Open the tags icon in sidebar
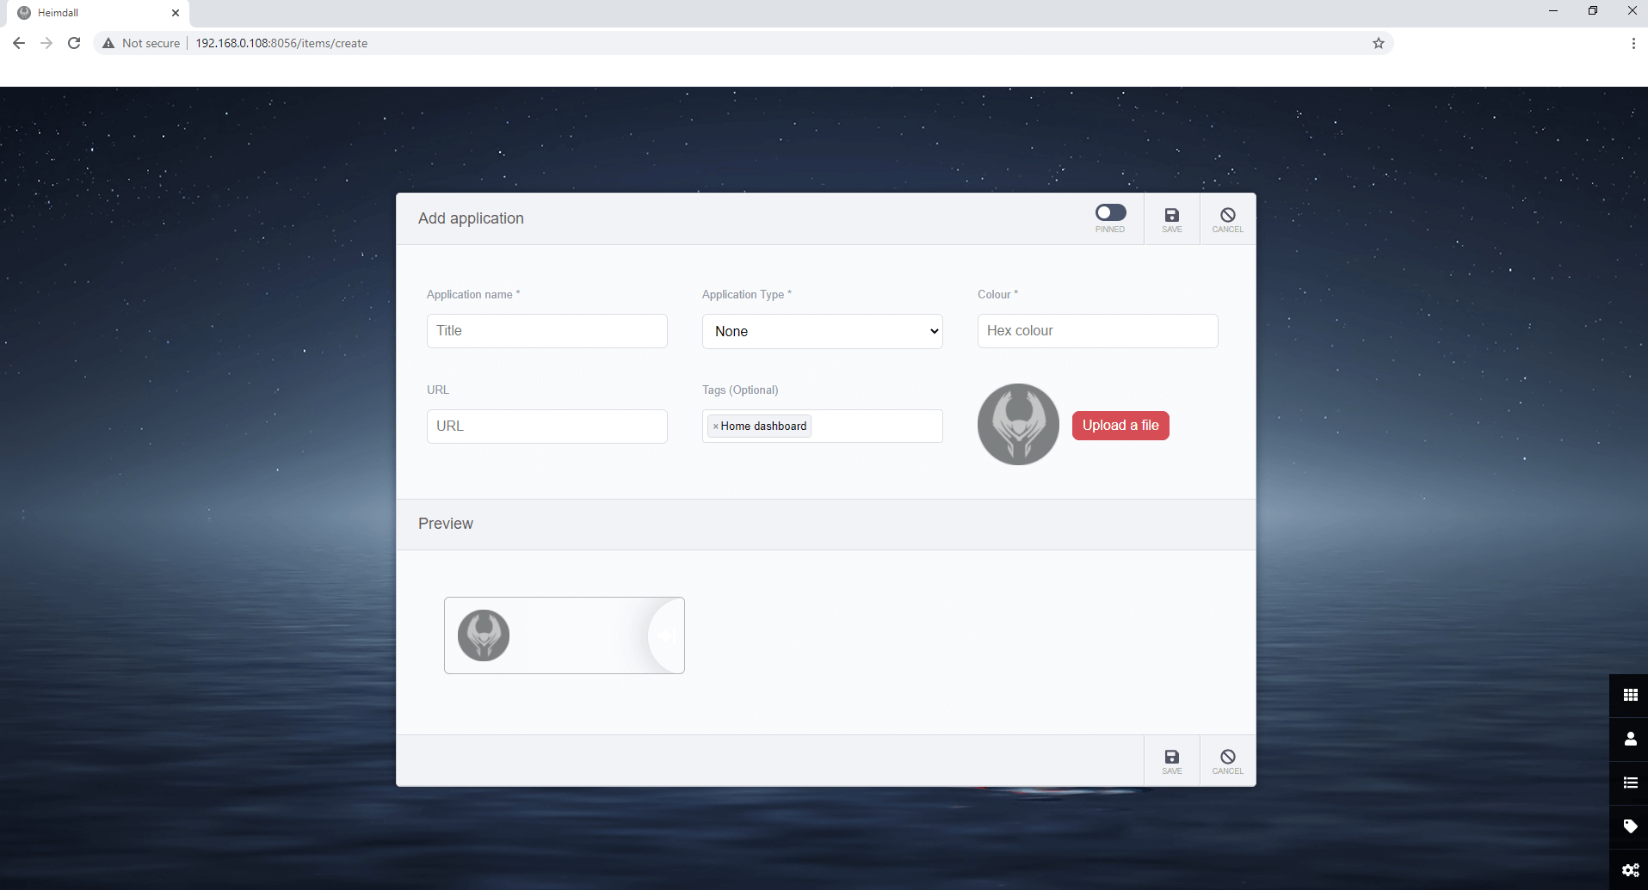Image resolution: width=1648 pixels, height=890 pixels. (1630, 826)
